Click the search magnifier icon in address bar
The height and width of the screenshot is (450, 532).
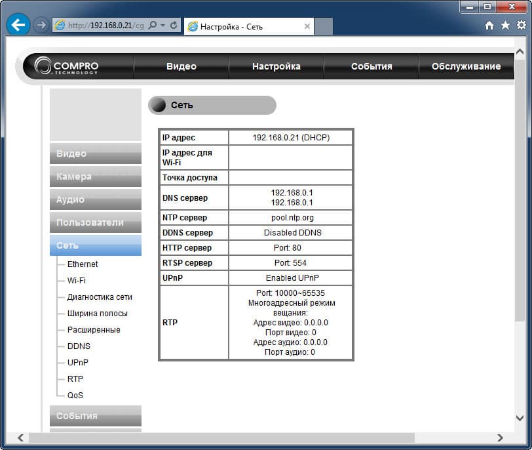tap(153, 25)
